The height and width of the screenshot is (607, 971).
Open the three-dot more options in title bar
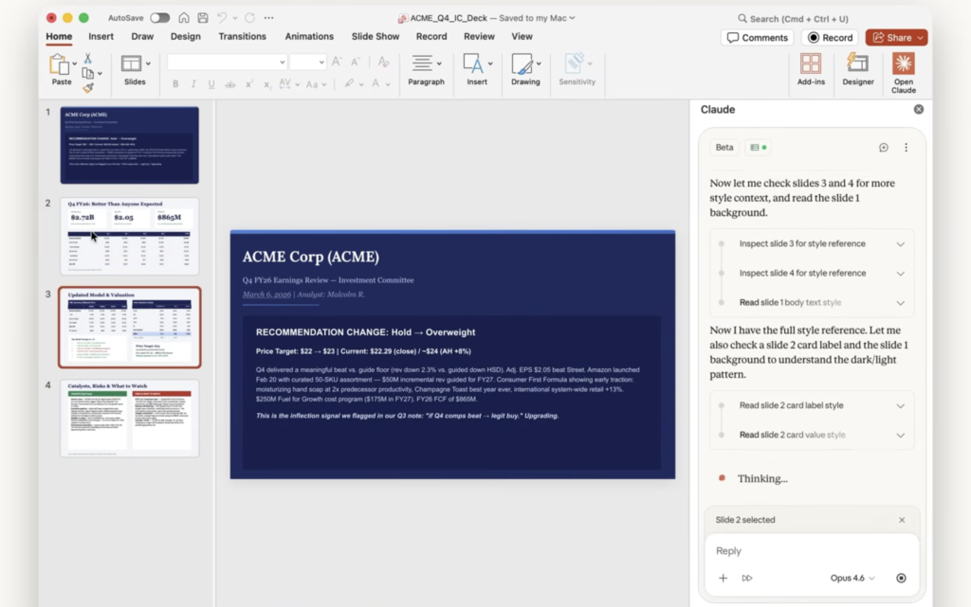pos(268,18)
